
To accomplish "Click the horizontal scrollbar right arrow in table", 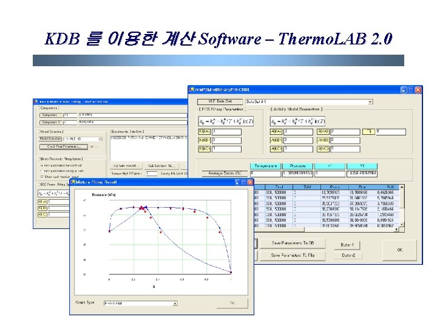I will pyautogui.click(x=396, y=229).
